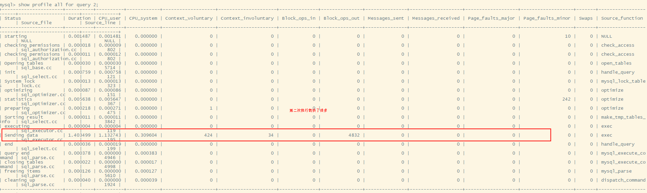Select the init duration 0.000759
Viewport: 647px width, 193px height.
click(79, 72)
